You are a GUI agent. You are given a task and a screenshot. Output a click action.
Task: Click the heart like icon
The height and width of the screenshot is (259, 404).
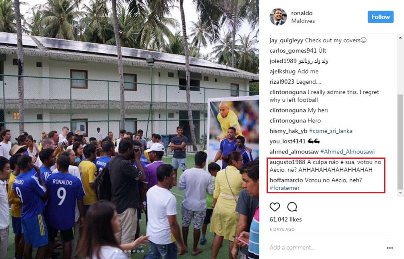(x=275, y=207)
